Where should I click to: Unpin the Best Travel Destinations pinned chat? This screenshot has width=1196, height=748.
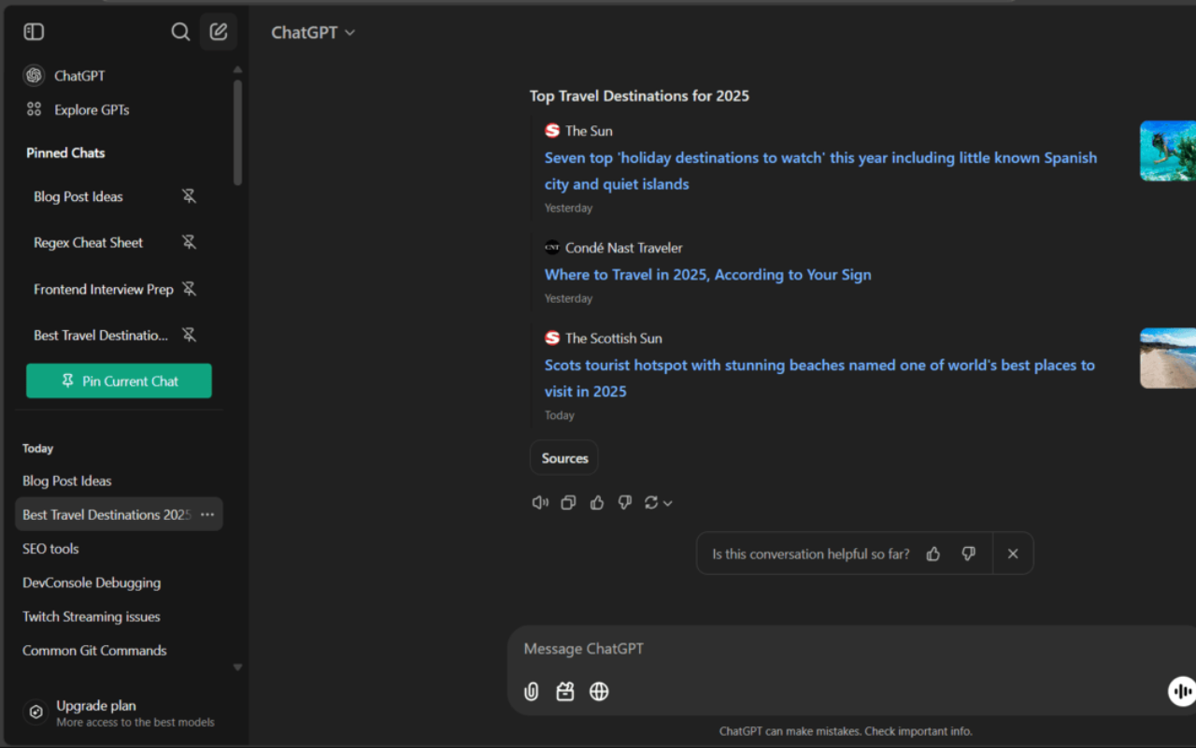point(189,335)
